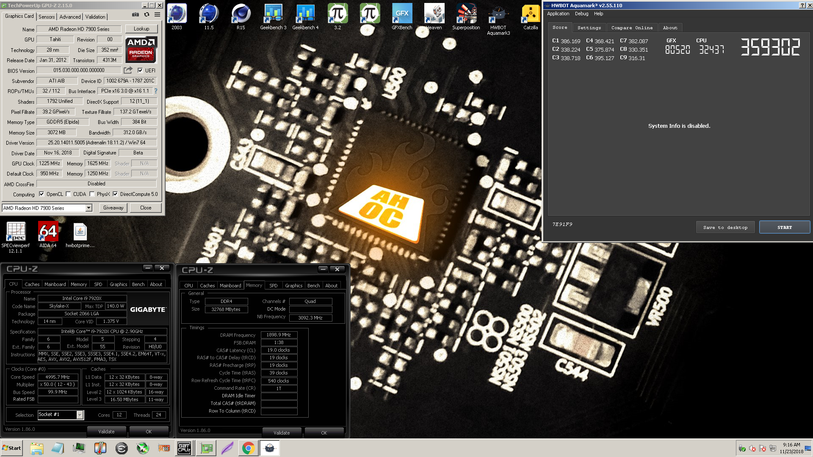Open the GFXBench desktop shortcut
This screenshot has height=457, width=813.
402,17
